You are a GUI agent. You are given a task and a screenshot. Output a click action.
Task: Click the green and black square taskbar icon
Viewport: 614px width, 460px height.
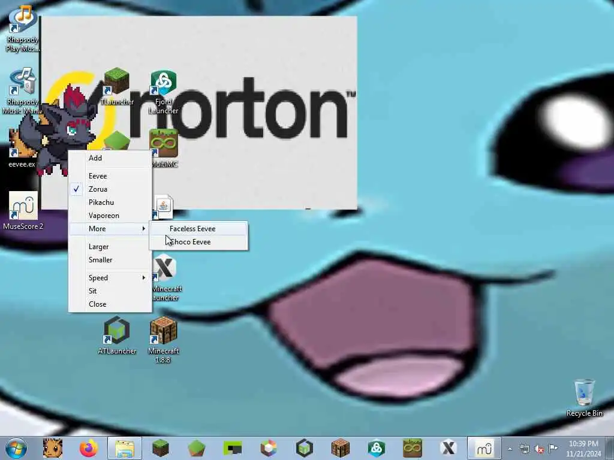[x=232, y=448]
